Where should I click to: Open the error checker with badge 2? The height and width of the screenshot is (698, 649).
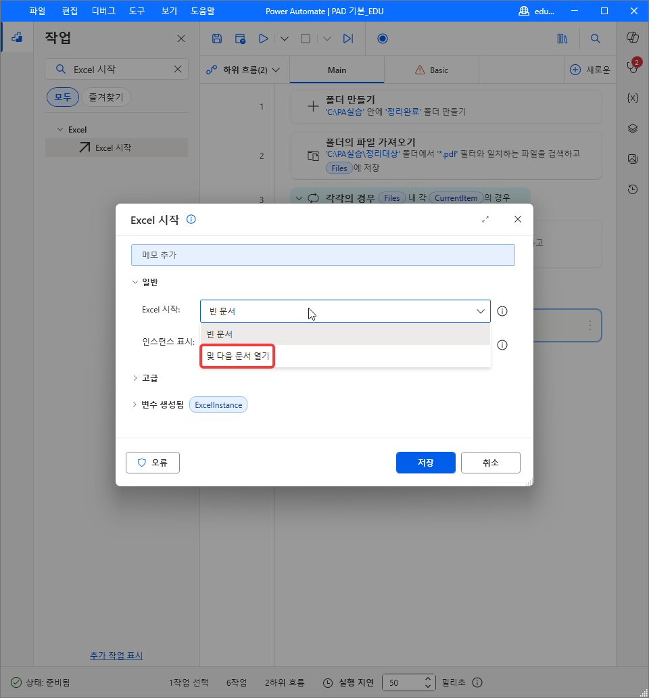pyautogui.click(x=633, y=67)
